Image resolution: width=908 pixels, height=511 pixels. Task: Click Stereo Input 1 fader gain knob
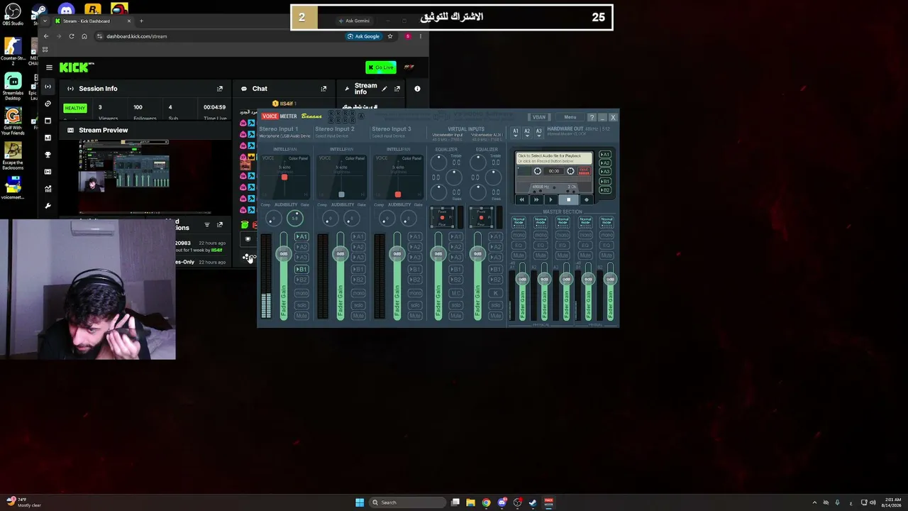tap(284, 254)
